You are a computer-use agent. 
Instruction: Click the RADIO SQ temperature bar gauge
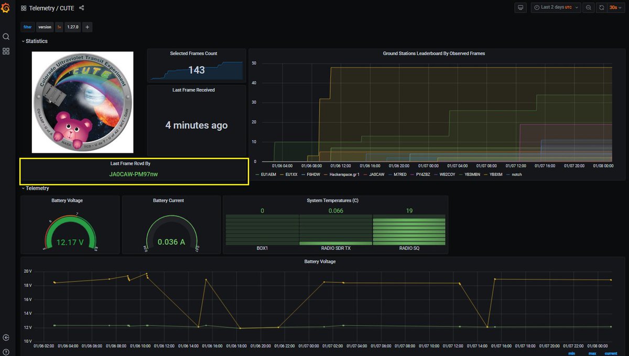click(409, 230)
